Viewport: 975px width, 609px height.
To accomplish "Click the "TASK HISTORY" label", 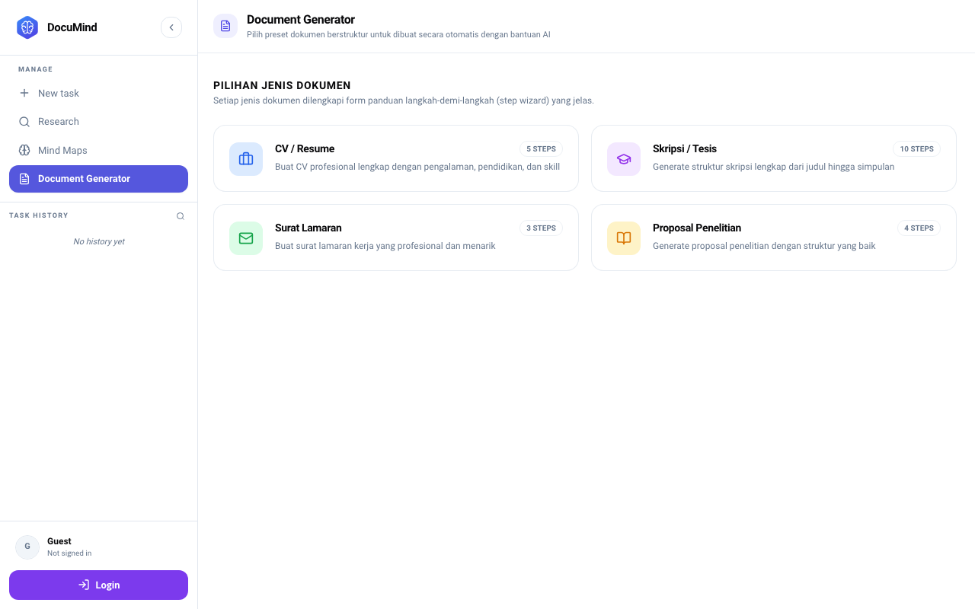I will pyautogui.click(x=39, y=215).
